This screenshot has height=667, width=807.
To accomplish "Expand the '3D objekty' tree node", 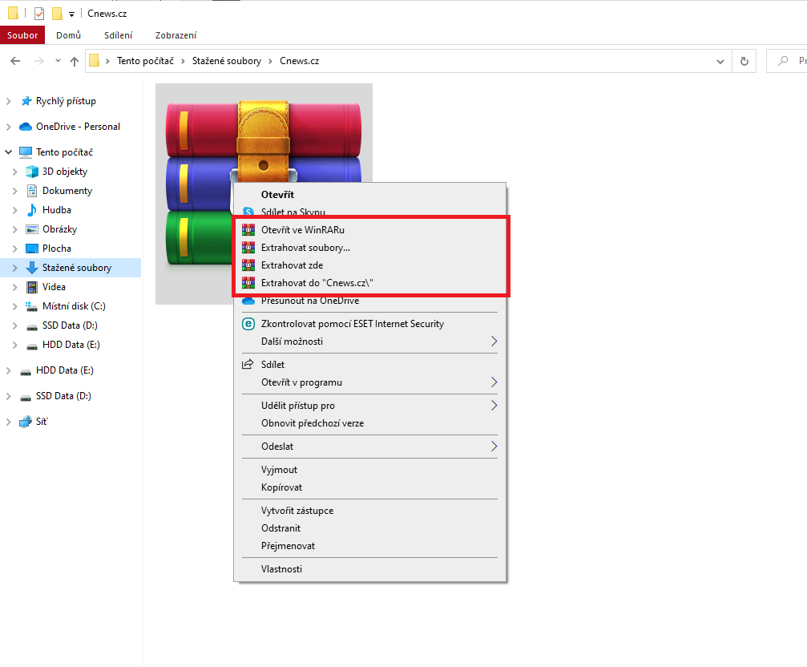I will tap(15, 172).
